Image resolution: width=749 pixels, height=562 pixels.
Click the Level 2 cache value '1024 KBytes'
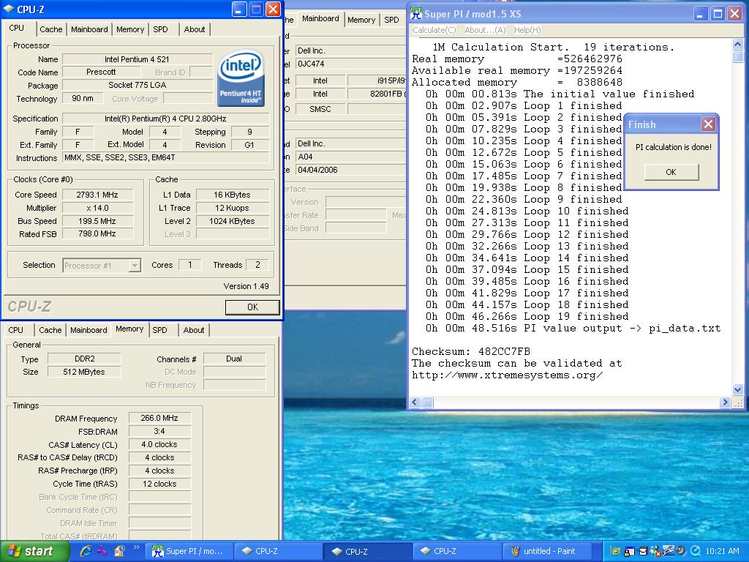pyautogui.click(x=232, y=221)
